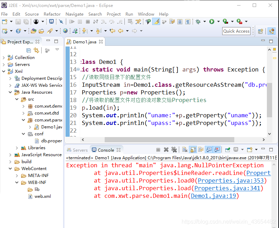Click the Properties.java:341 stack trace link
The image size is (279, 228).
pyautogui.click(x=227, y=188)
